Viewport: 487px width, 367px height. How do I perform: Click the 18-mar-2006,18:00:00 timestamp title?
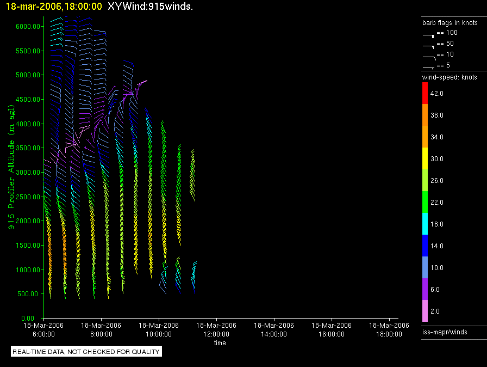pyautogui.click(x=54, y=7)
